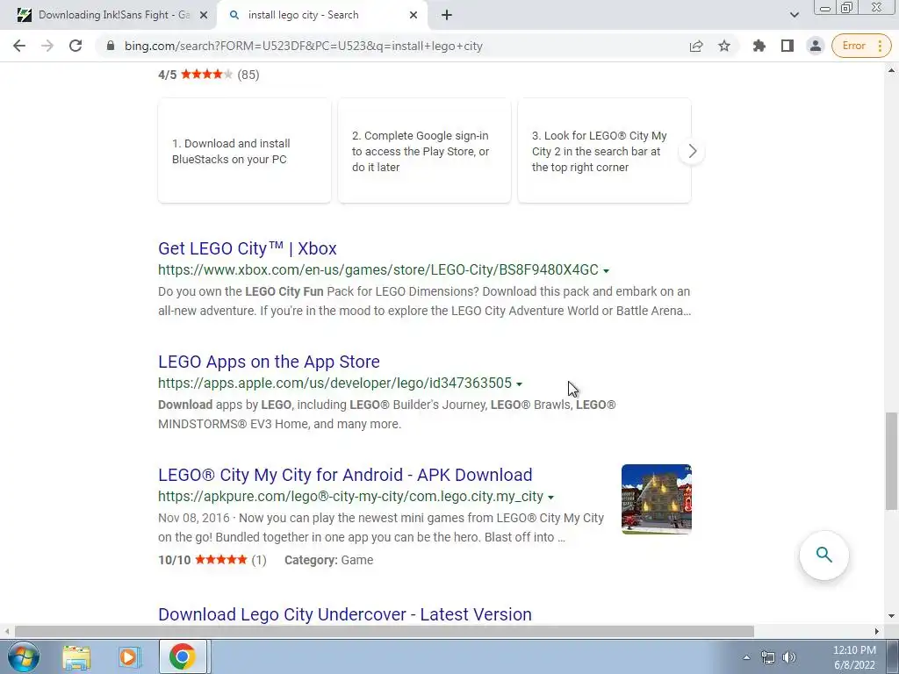Click scroll up arrow of page
The image size is (899, 674).
point(892,70)
